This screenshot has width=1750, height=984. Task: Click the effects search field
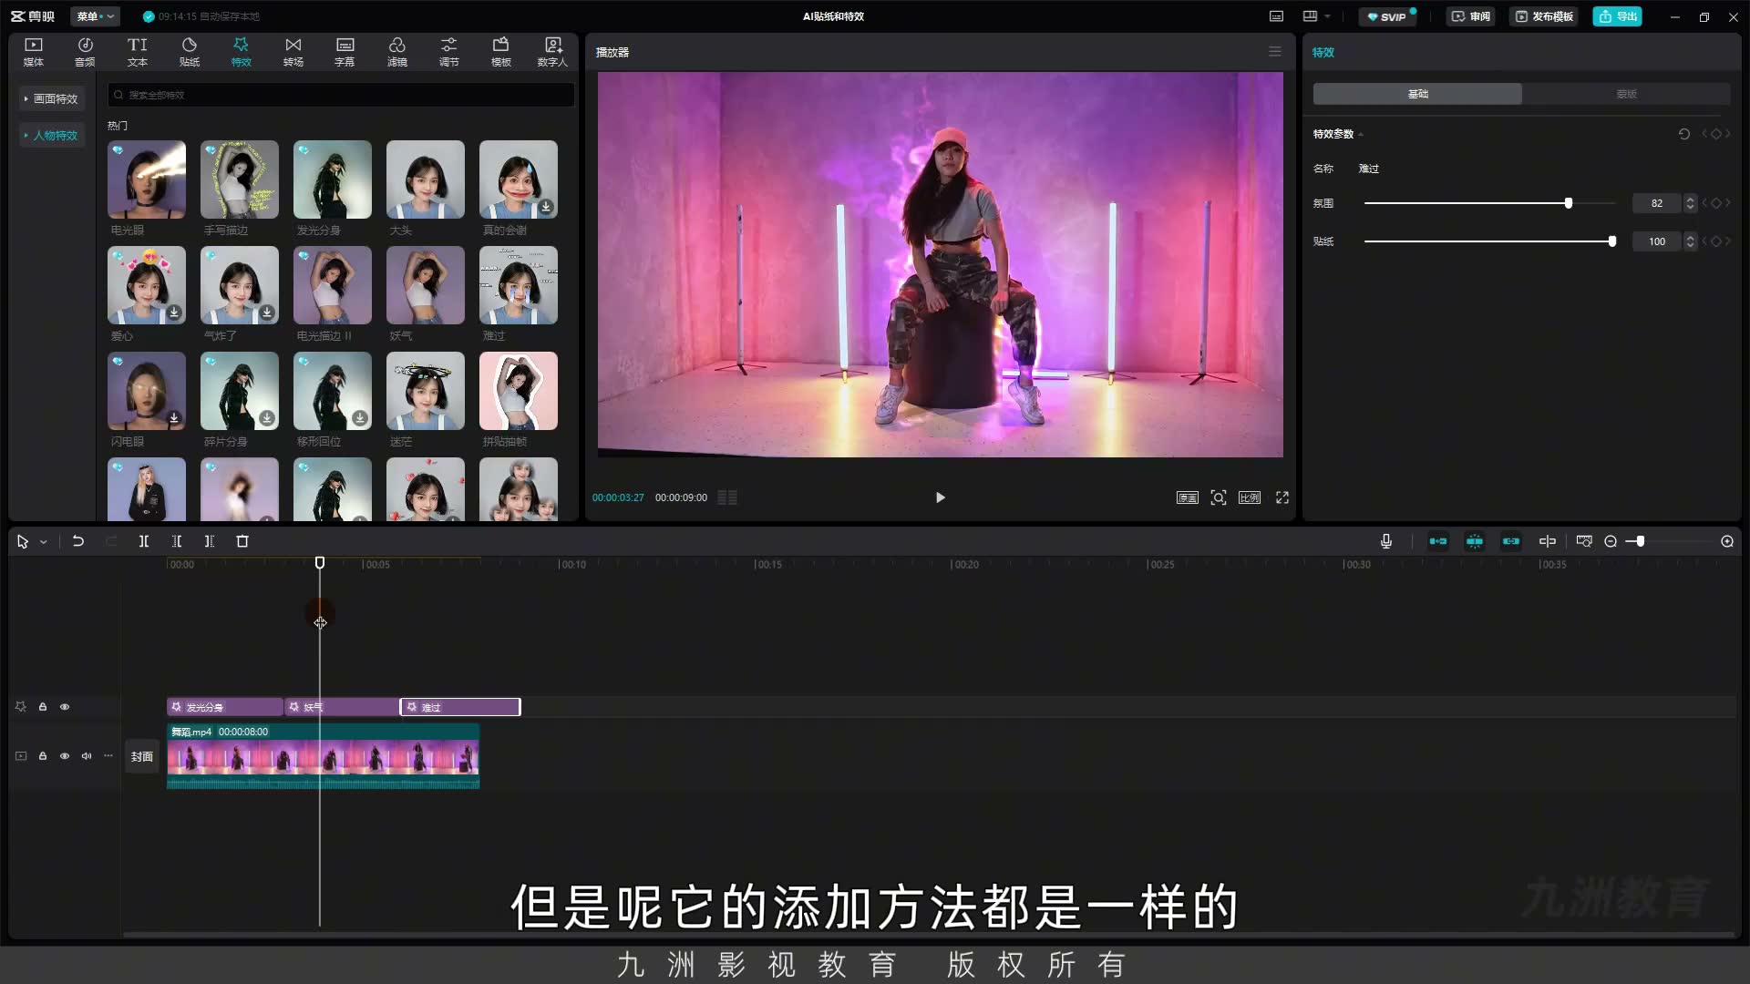tap(341, 95)
